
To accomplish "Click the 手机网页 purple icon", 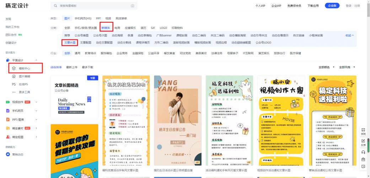I will (8, 111).
